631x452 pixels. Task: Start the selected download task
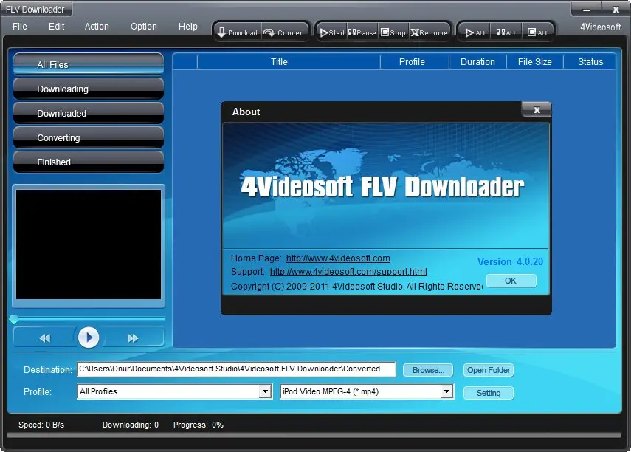coord(331,32)
